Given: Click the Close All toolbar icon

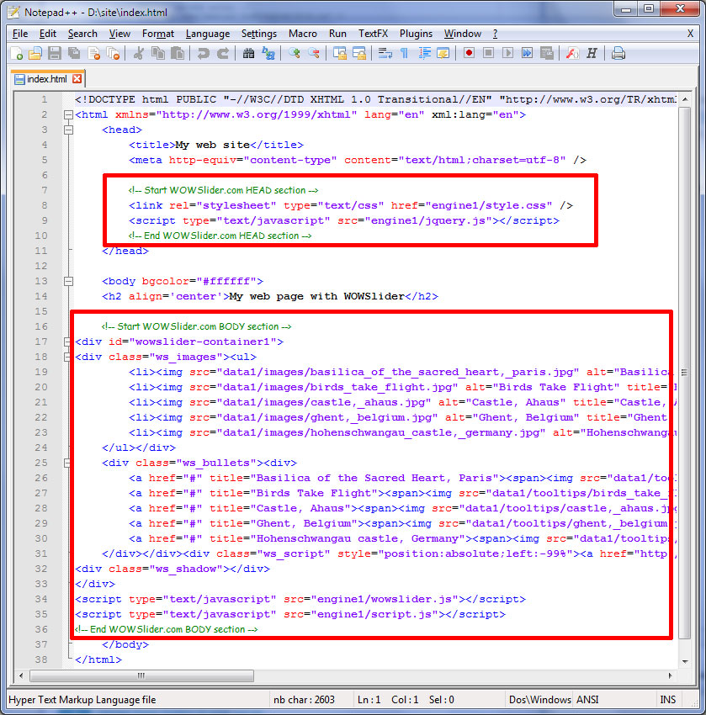Looking at the screenshot, I should (113, 53).
